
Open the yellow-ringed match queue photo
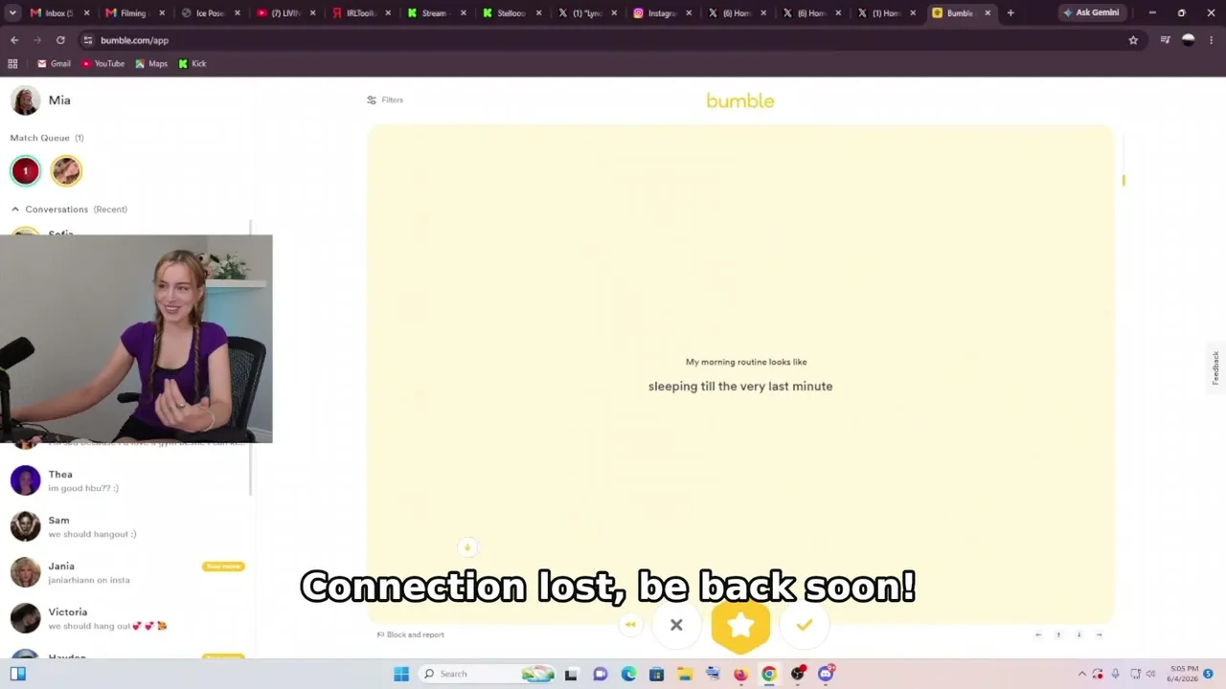pos(66,171)
